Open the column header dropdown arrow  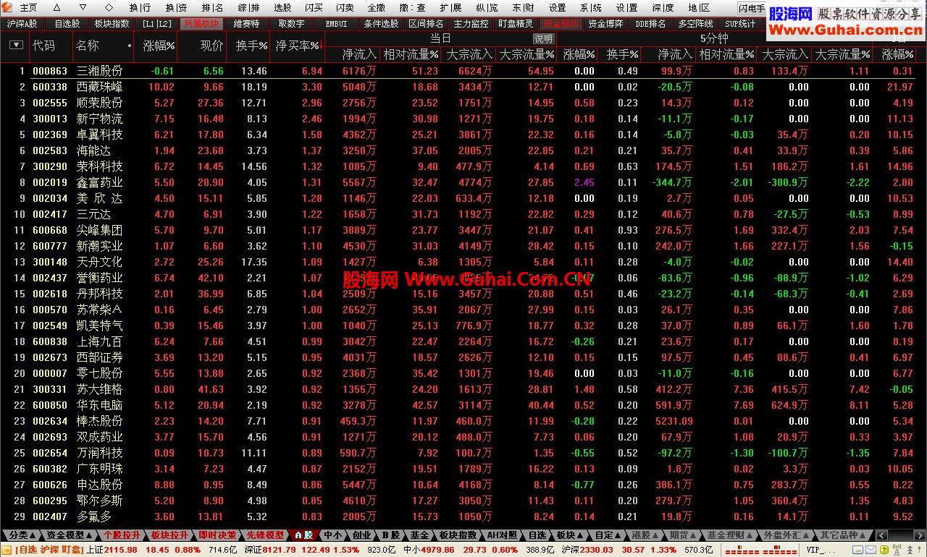(x=15, y=45)
